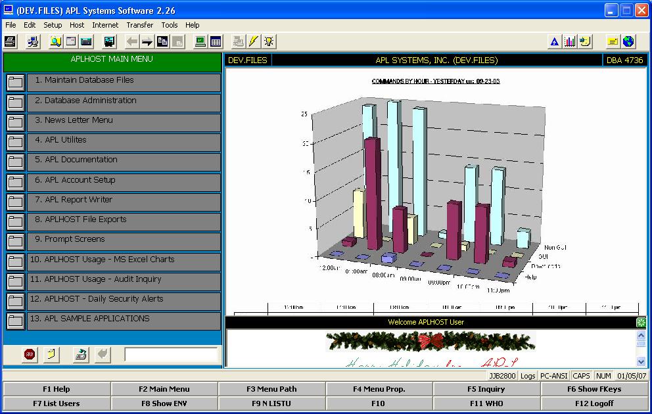Viewport: 652px width, 414px height.
Task: Click the red stop sign icon
Action: [29, 355]
